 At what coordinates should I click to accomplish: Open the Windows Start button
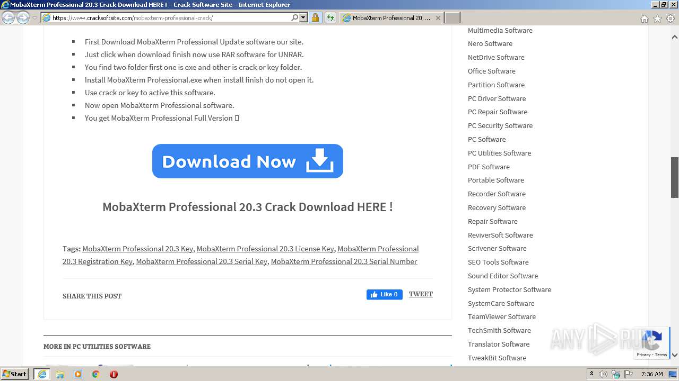(15, 374)
